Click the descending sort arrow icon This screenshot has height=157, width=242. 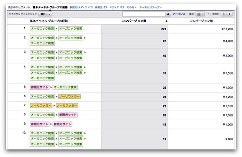[166, 21]
